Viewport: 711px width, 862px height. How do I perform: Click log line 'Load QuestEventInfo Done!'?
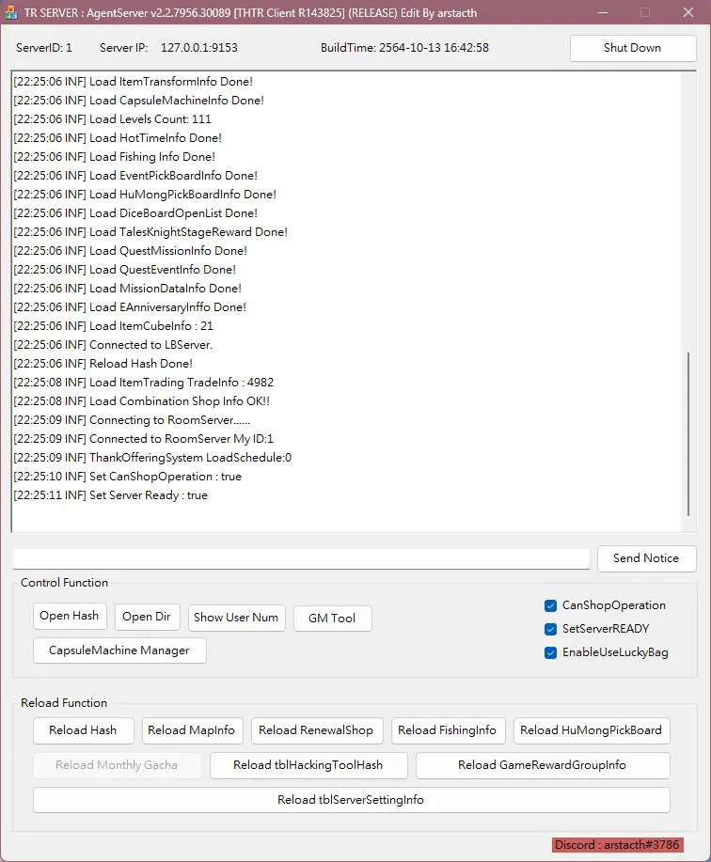click(x=125, y=270)
